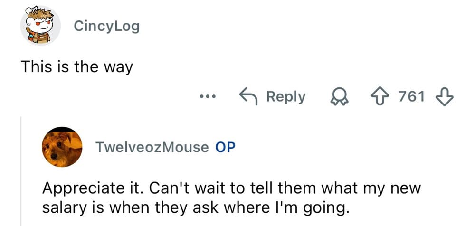Click the curved Reply arrow icon
The width and height of the screenshot is (475, 226).
(x=249, y=97)
